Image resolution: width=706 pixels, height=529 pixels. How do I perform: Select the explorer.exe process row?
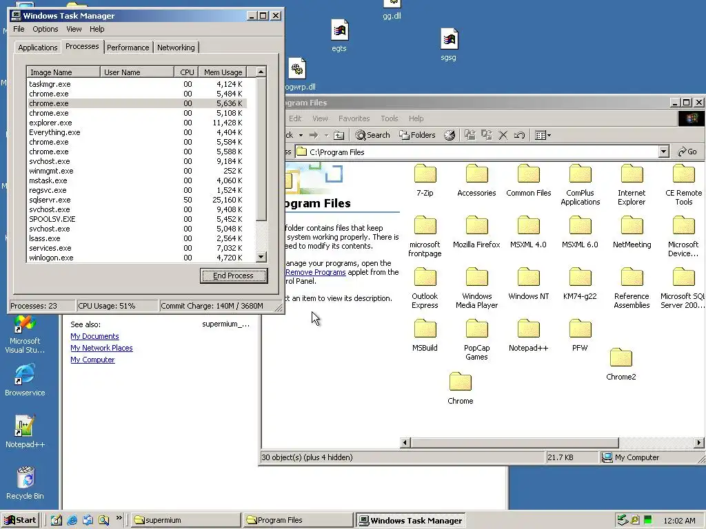pyautogui.click(x=137, y=123)
